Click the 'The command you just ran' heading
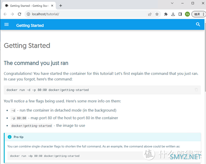 [x=36, y=63]
